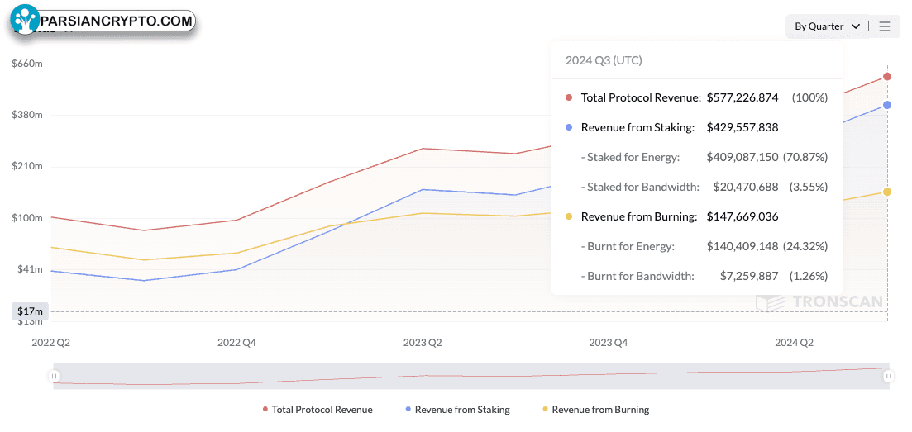Click the blue Revenue from Staking endpoint dot
Screen dimensions: 912x432
(x=887, y=105)
